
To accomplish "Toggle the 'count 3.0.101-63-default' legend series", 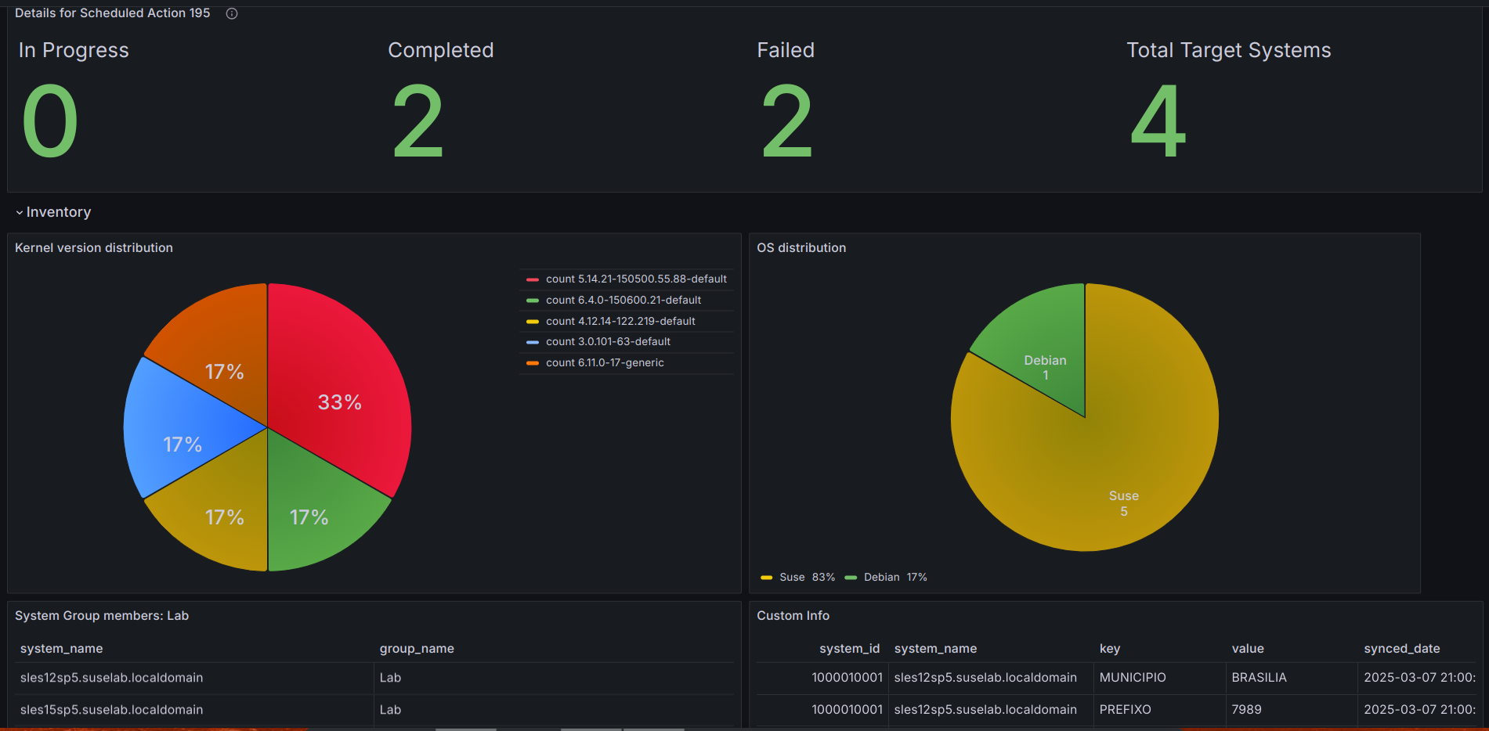I will click(x=608, y=342).
